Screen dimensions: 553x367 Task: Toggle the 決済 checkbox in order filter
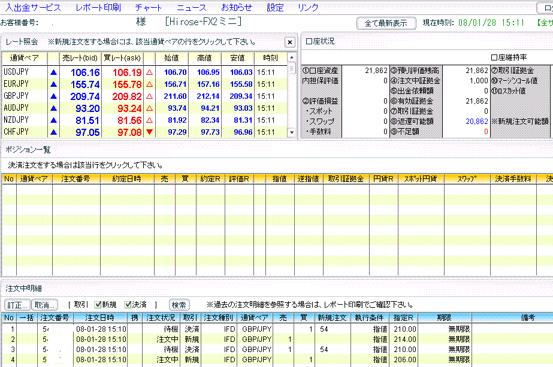(x=128, y=305)
